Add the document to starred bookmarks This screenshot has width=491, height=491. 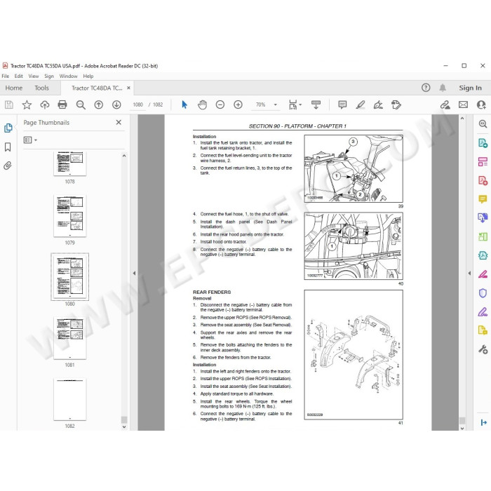tap(27, 105)
